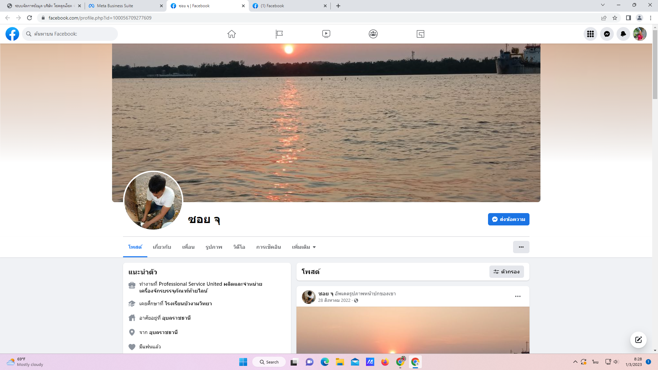This screenshot has height=370, width=658.
Task: Open the post's three-dot options menu
Action: pos(517,296)
